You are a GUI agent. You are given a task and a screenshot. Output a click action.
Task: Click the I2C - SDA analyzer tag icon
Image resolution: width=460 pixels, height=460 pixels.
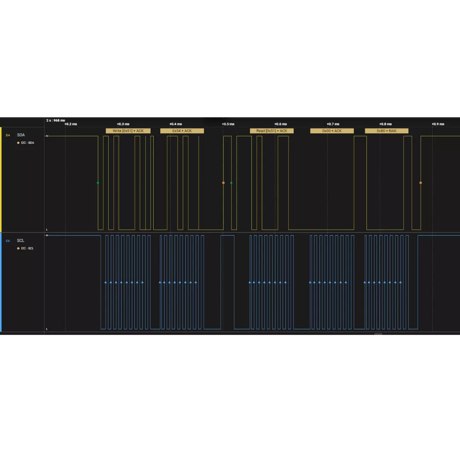point(18,143)
